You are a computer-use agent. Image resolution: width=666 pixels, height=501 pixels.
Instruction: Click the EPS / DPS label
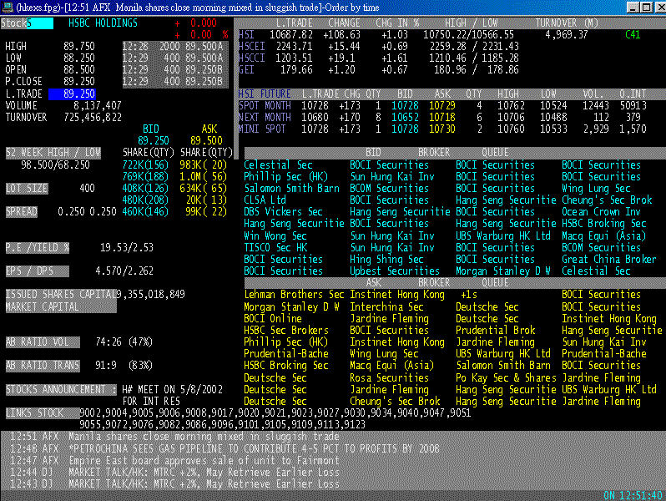[x=38, y=271]
